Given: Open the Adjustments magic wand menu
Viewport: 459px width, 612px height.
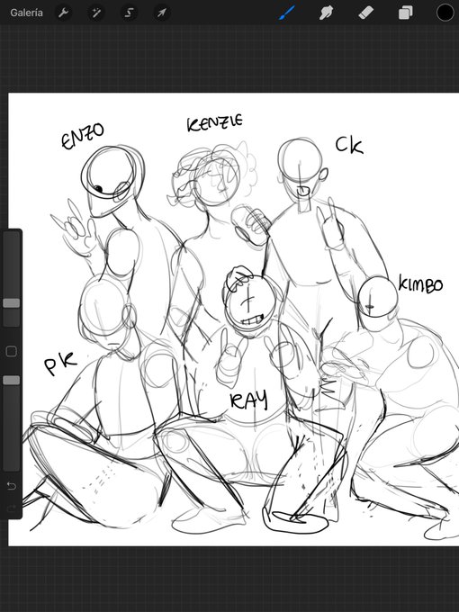Looking at the screenshot, I should click(x=96, y=13).
